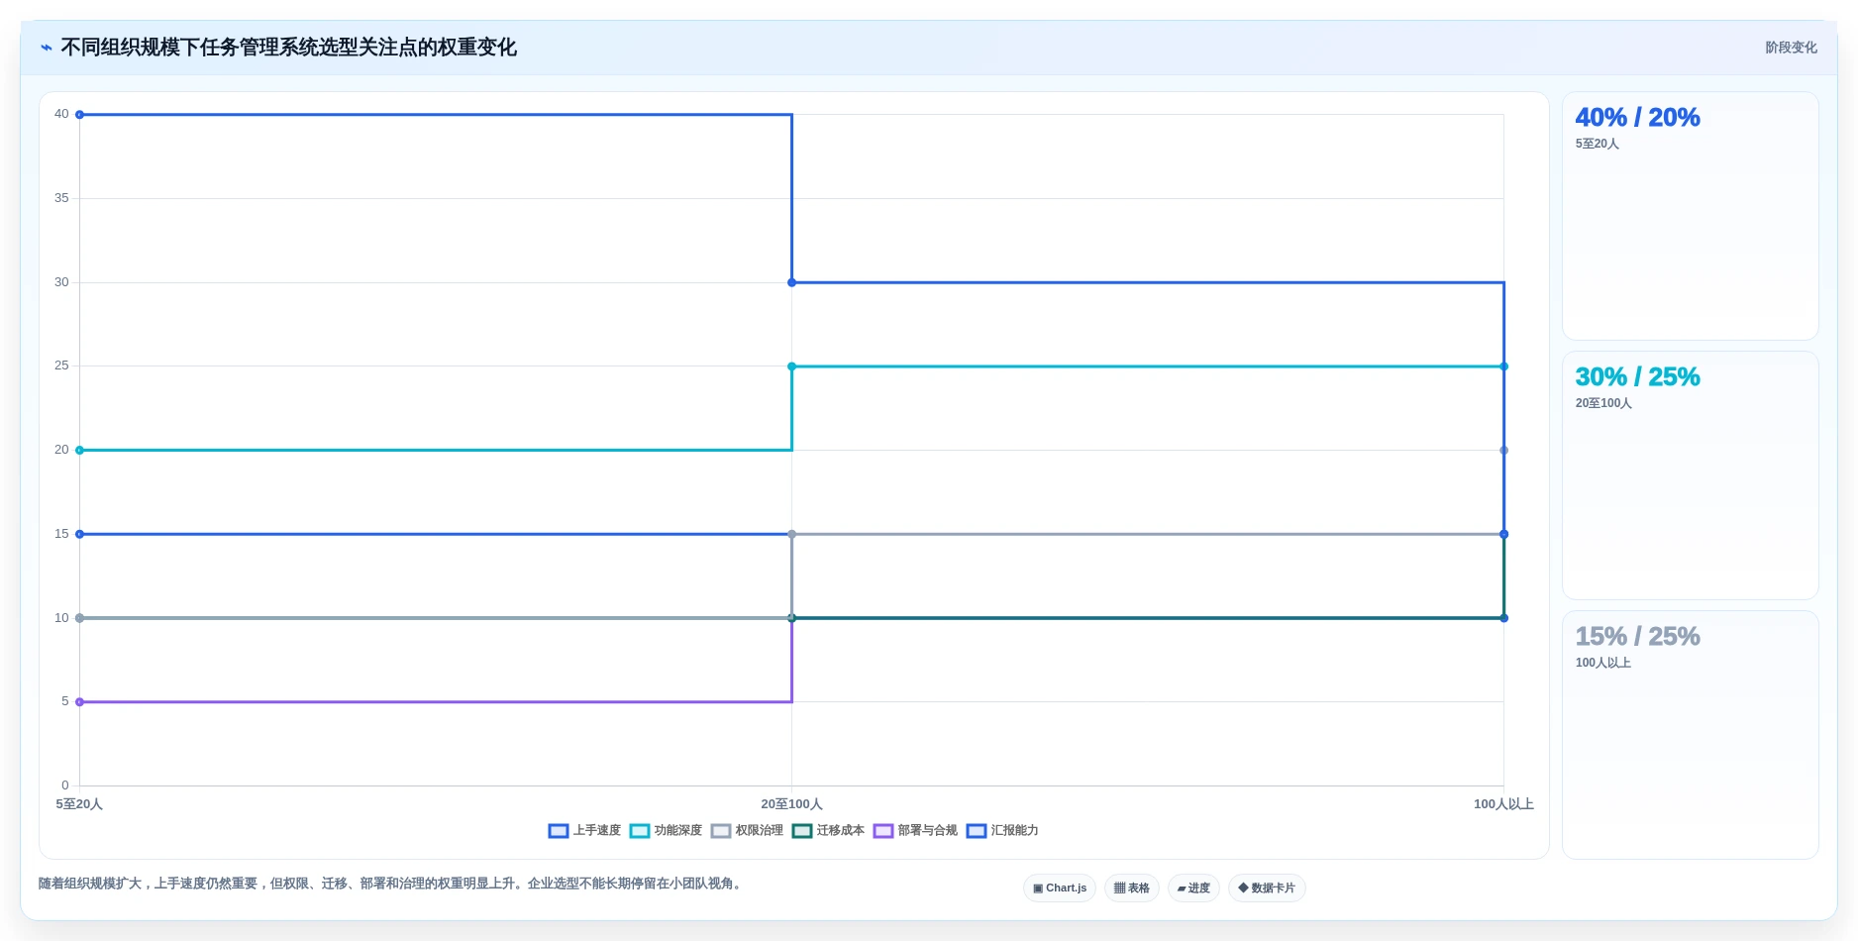Click the 阶段变化 label in header
Viewport: 1858px width, 941px height.
tap(1791, 48)
